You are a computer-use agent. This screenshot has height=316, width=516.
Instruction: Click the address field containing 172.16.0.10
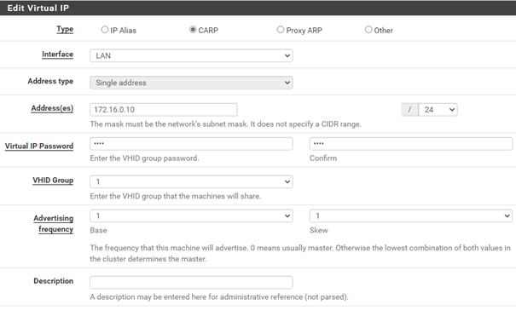(x=164, y=110)
